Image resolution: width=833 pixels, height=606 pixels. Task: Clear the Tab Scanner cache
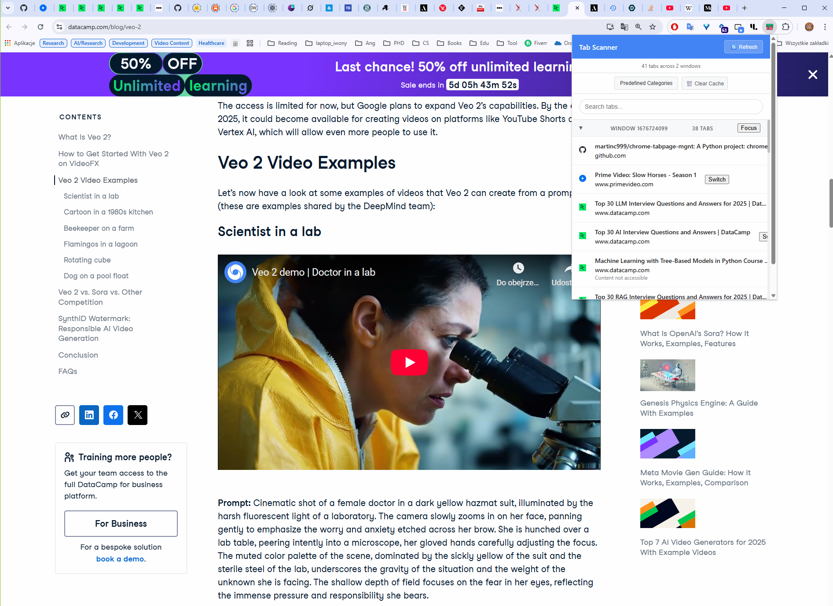tap(705, 83)
